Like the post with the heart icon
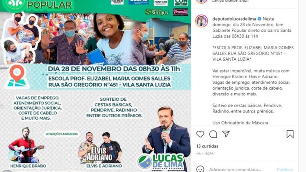306x172 pixels. pyautogui.click(x=200, y=134)
